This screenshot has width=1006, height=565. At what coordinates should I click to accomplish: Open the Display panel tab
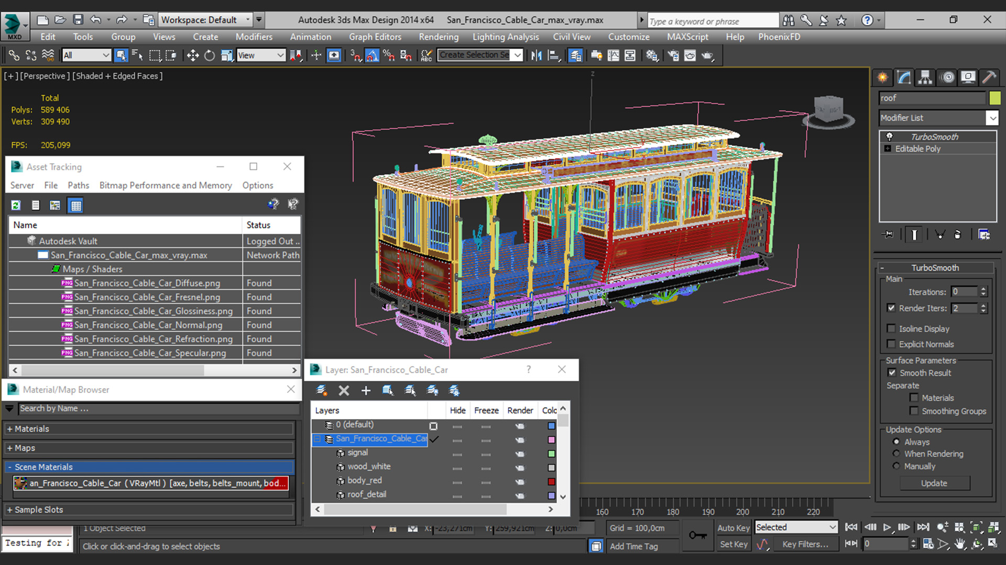tap(968, 78)
